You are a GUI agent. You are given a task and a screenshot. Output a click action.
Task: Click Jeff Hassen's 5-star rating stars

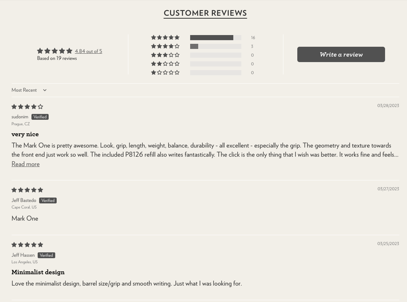click(27, 245)
